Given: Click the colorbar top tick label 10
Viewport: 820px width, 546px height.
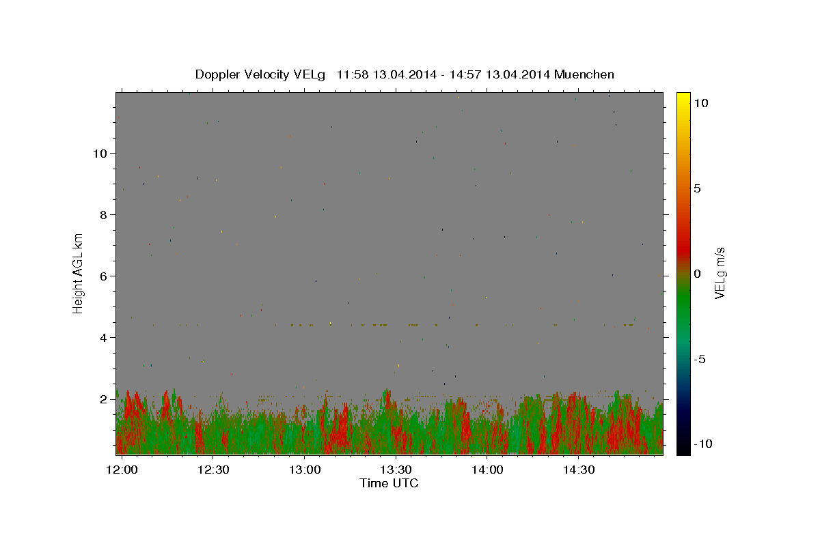Looking at the screenshot, I should coord(700,103).
